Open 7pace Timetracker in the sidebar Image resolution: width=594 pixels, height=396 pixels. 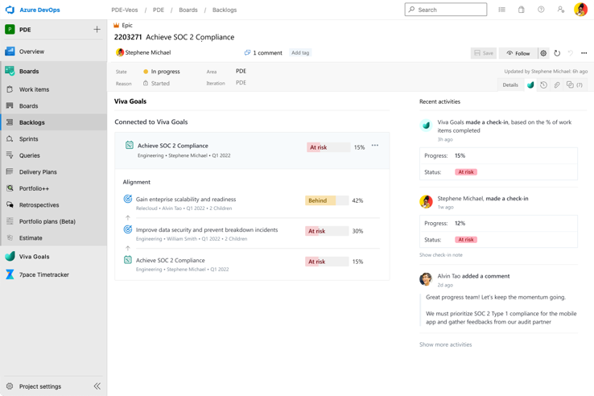click(43, 274)
